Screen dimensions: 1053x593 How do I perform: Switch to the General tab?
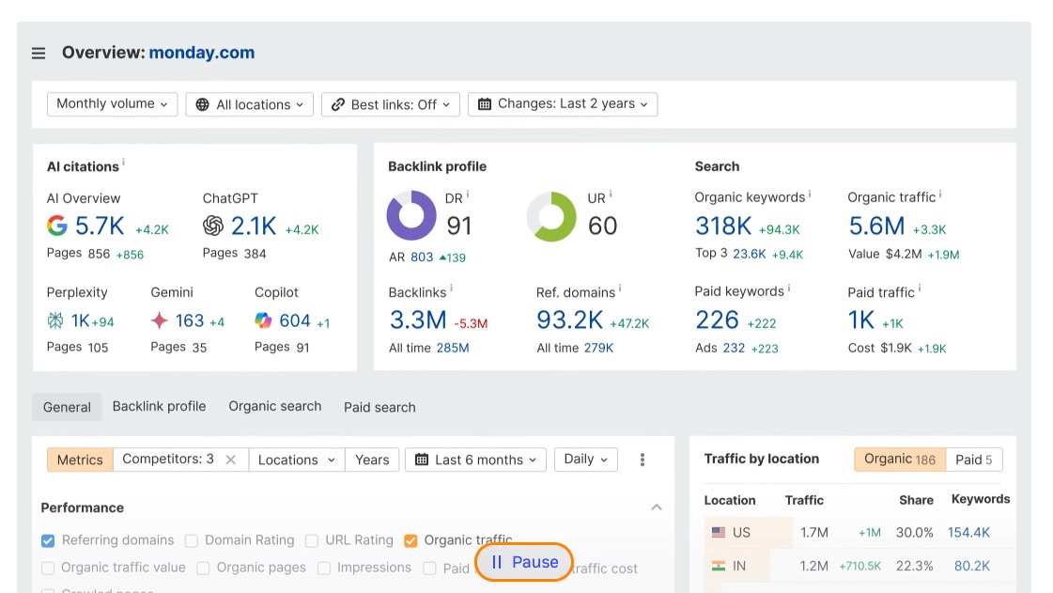click(67, 407)
